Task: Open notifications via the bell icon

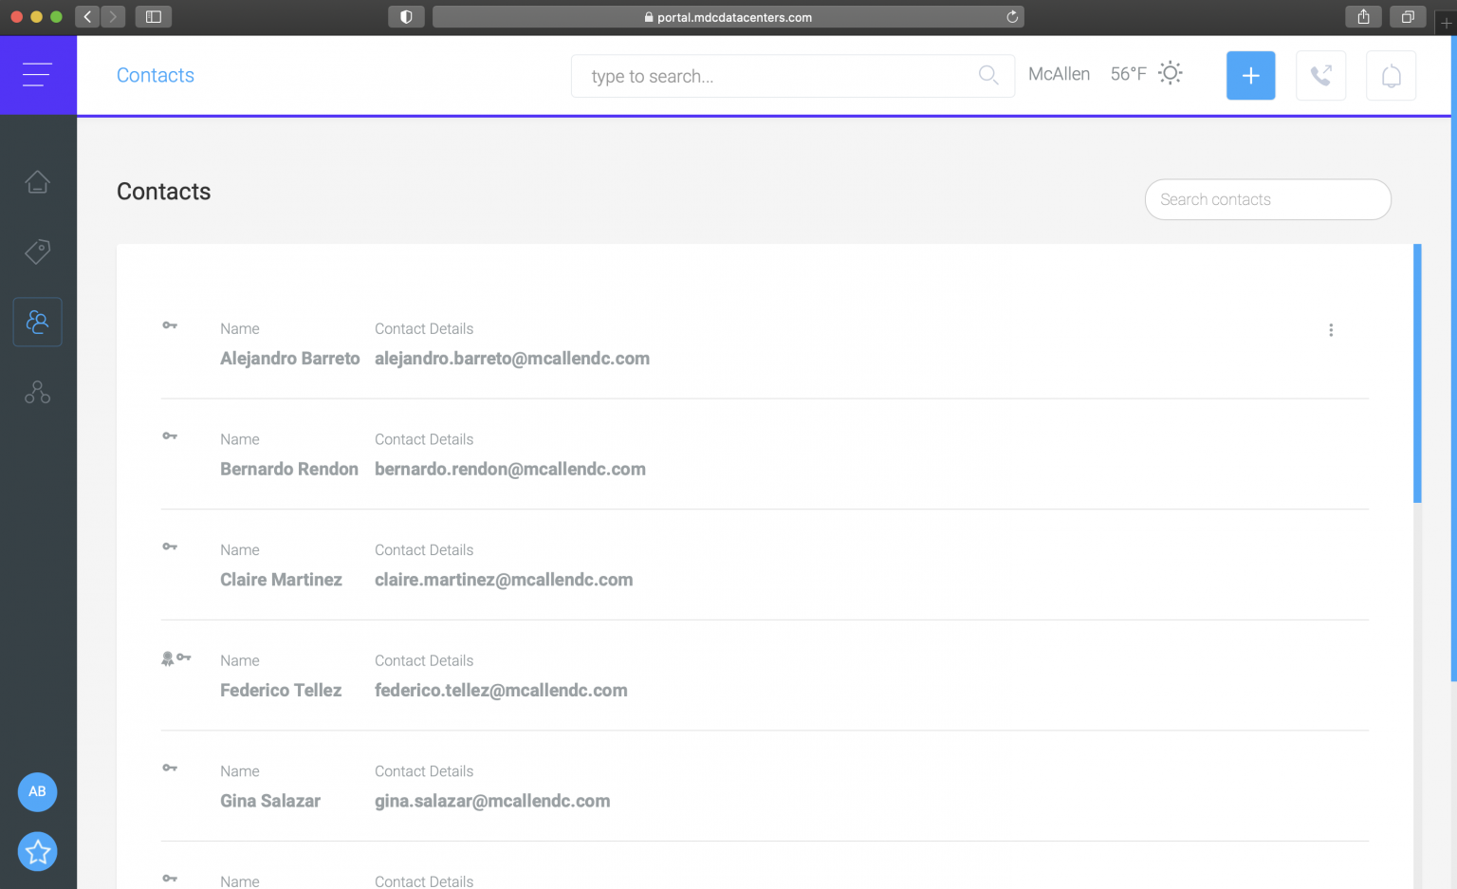Action: 1391,75
